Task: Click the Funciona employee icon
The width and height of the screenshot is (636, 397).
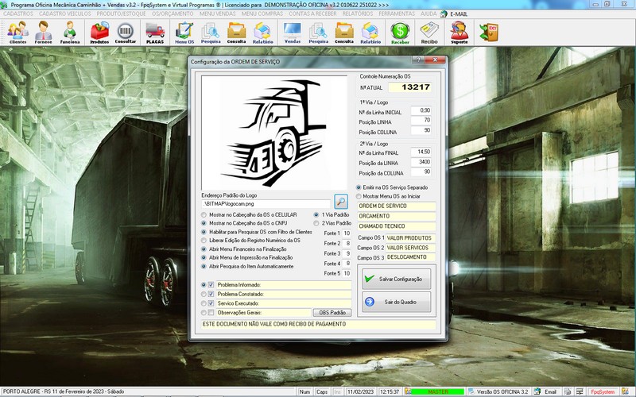Action: 70,32
